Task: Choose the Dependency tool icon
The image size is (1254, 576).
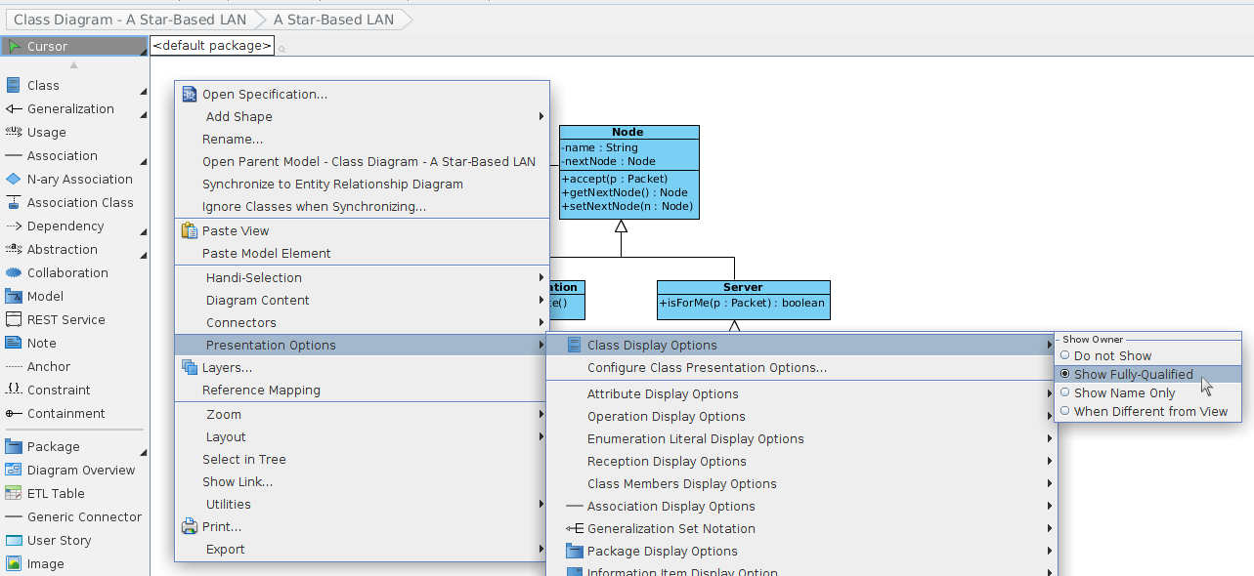Action: pyautogui.click(x=14, y=226)
